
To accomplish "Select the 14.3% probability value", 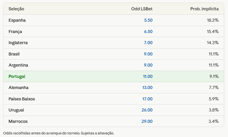I will [213, 43].
